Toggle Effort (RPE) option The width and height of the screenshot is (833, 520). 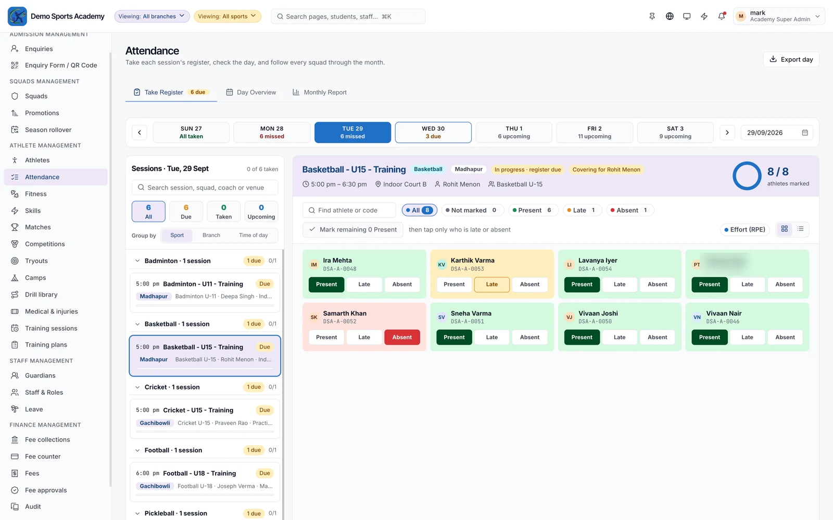[745, 229]
